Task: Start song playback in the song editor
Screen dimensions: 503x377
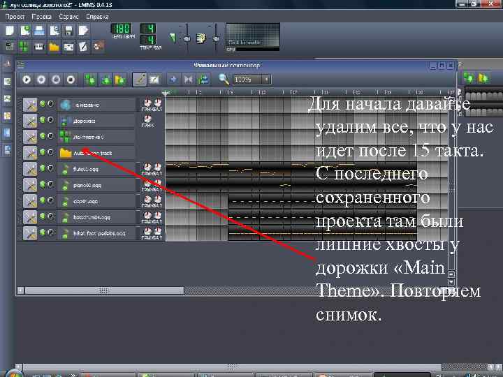Action: 27,79
